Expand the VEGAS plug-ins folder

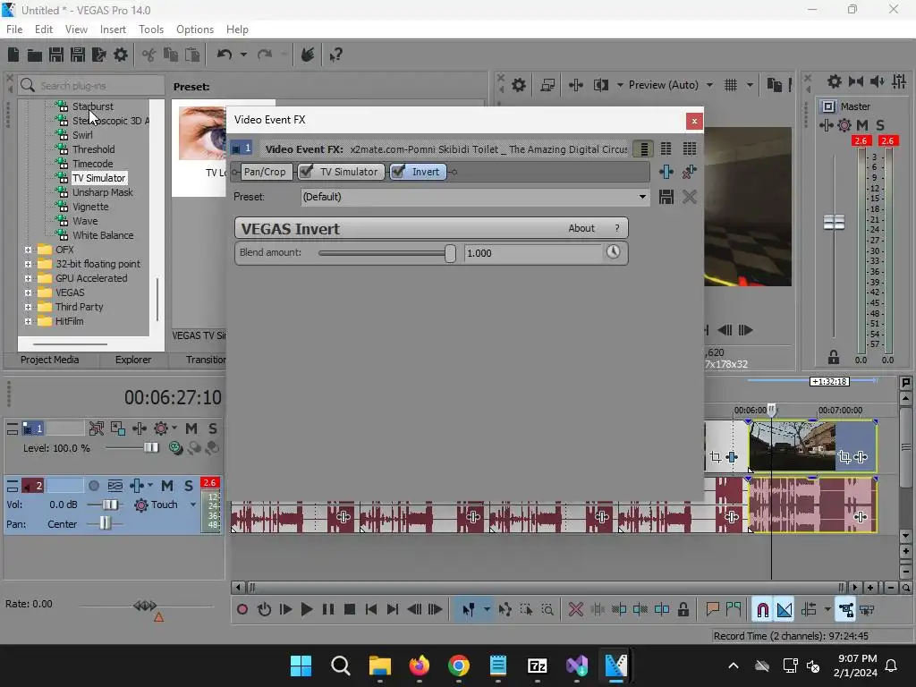tap(28, 293)
